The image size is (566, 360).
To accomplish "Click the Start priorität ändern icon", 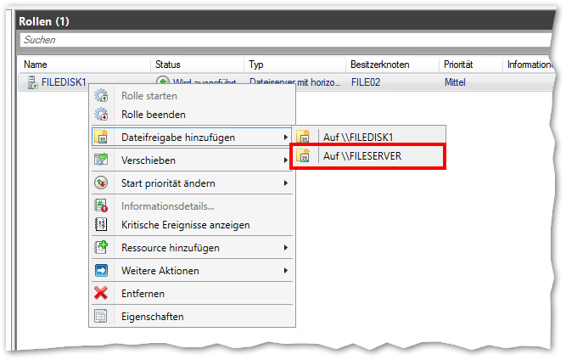I will pyautogui.click(x=102, y=183).
